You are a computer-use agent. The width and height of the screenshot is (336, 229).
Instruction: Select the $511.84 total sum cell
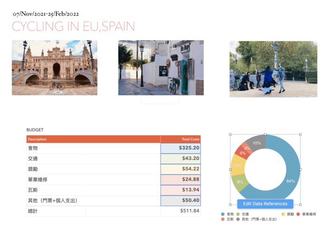[x=181, y=211]
